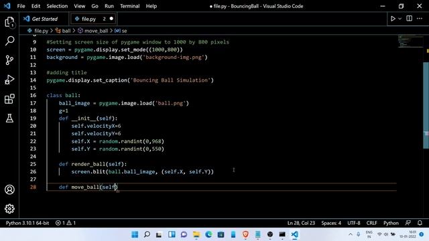Change end of line sequence CRLF
This screenshot has height=241, width=429.
pyautogui.click(x=371, y=223)
